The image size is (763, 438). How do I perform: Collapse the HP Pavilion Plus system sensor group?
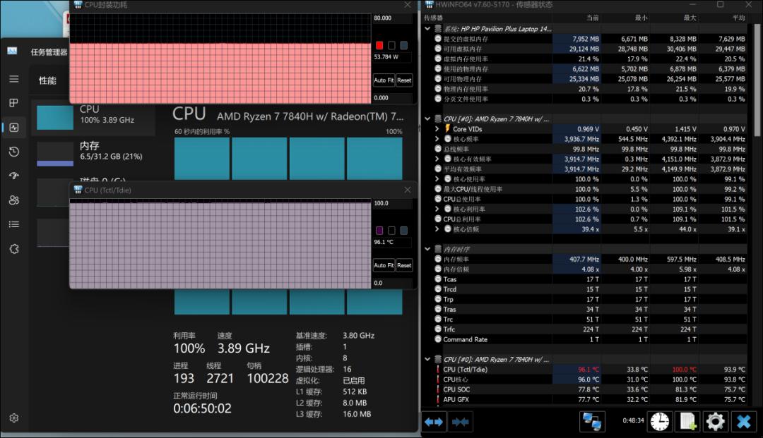point(427,29)
